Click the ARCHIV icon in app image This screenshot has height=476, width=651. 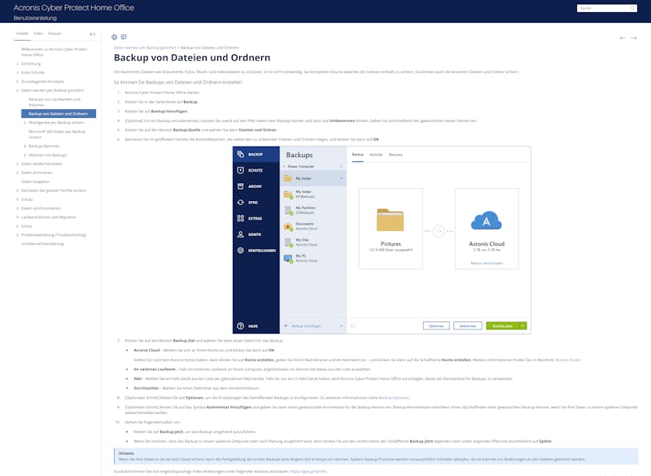tap(240, 186)
